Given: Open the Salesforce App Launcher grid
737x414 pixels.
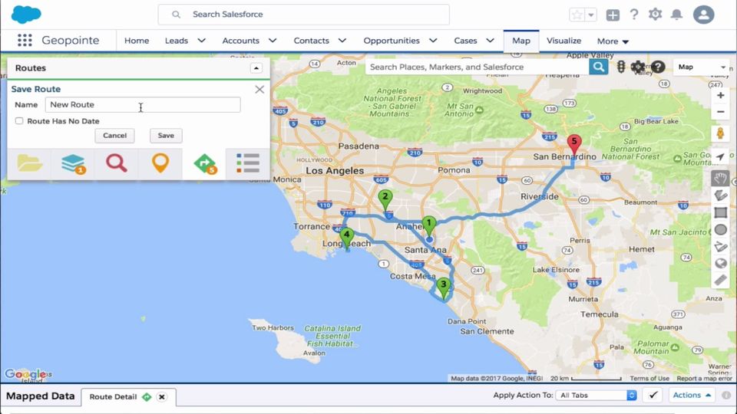Looking at the screenshot, I should pyautogui.click(x=25, y=41).
